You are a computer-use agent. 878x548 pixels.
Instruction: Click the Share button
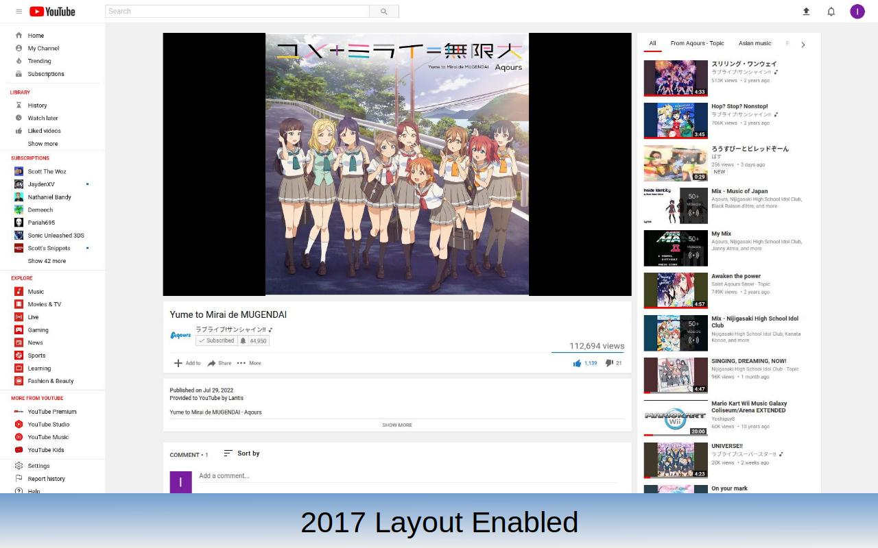pos(219,363)
